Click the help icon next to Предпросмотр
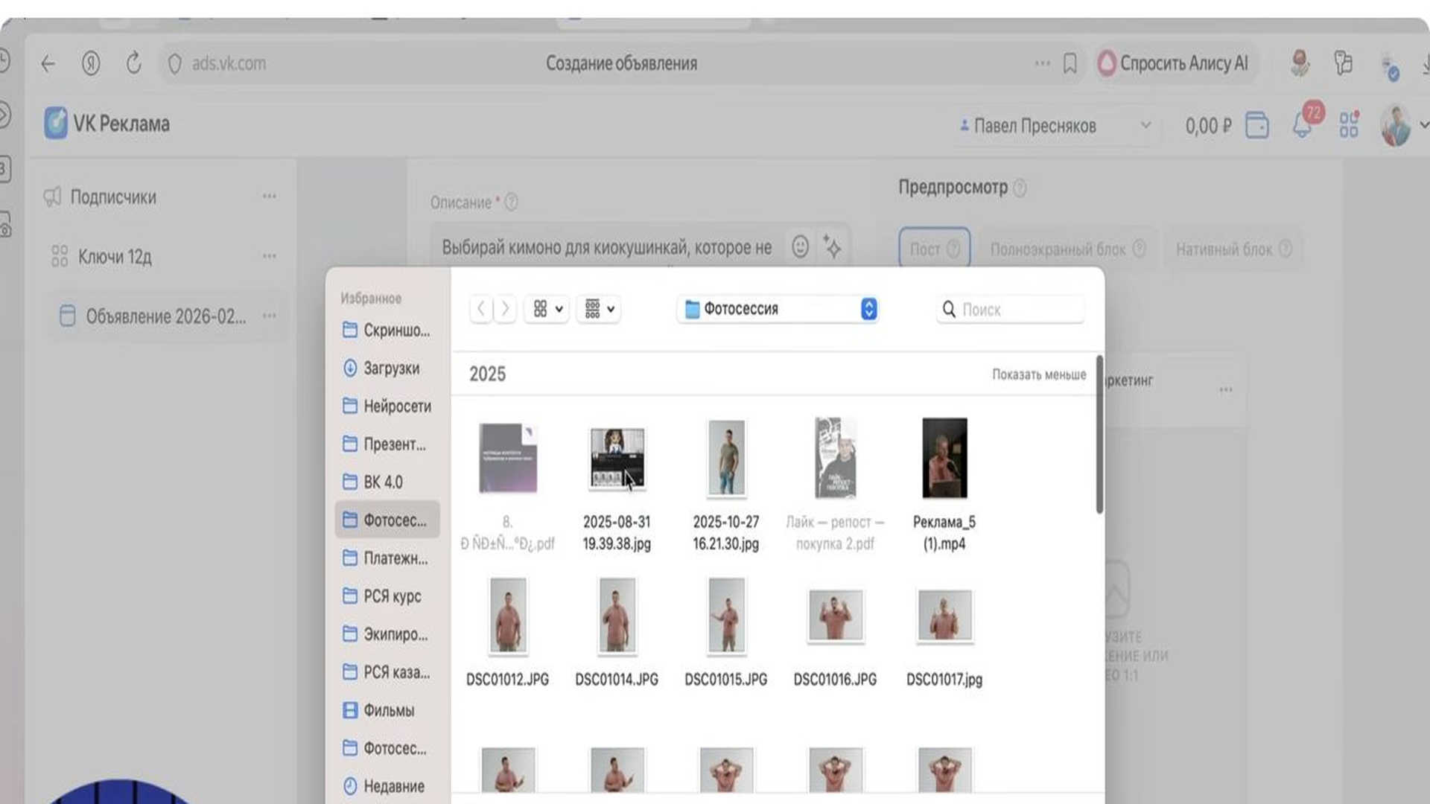Image resolution: width=1430 pixels, height=804 pixels. 1020,188
